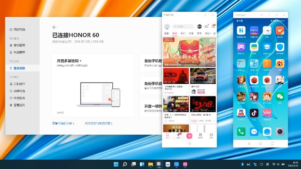Expand the 开启多屏协同 arrow
The image size is (301, 169).
pyautogui.click(x=81, y=60)
